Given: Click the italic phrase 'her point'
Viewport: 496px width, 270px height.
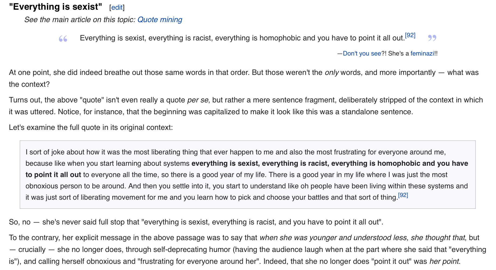Looking at the screenshot, I should pos(444,261).
